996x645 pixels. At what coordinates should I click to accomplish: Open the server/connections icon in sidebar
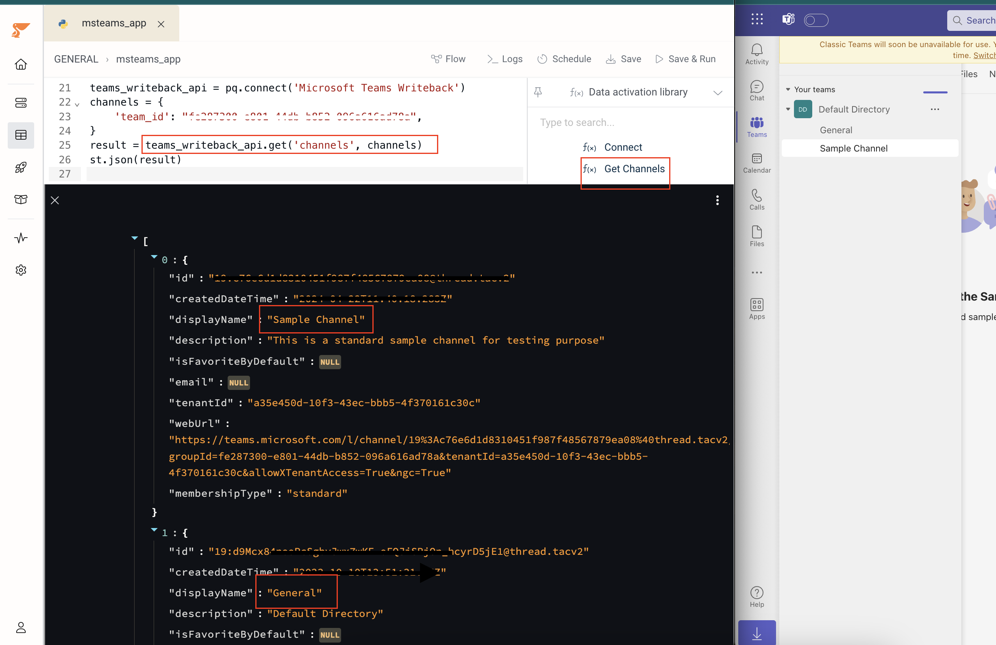pos(21,102)
